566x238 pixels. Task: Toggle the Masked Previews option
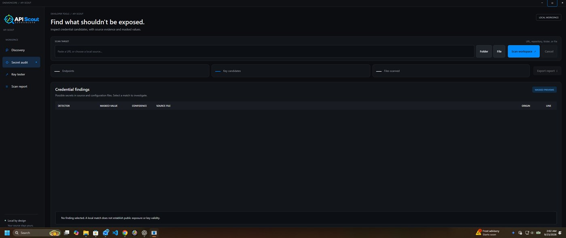pos(544,90)
